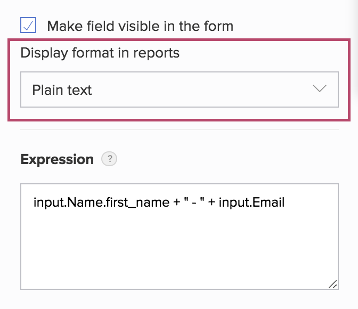
Task: Click the bold "Expression" heading
Action: pos(57,159)
